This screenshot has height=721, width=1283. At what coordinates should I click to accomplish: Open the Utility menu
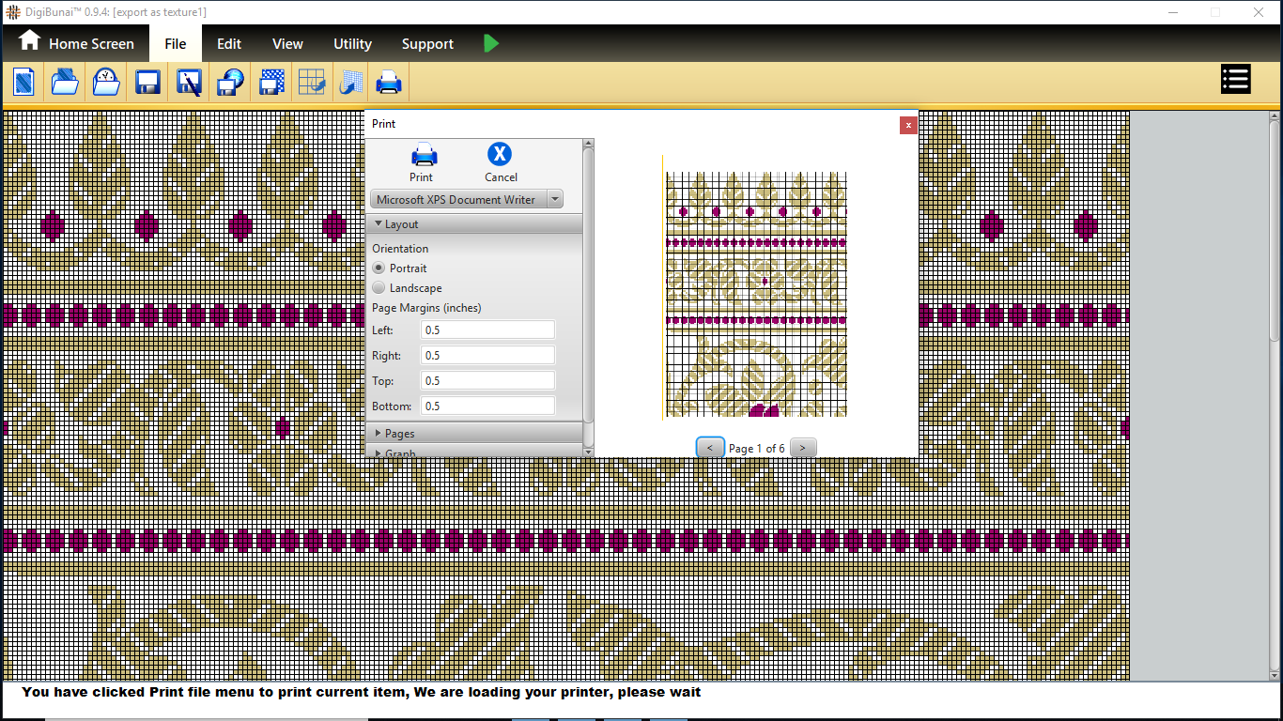(352, 44)
